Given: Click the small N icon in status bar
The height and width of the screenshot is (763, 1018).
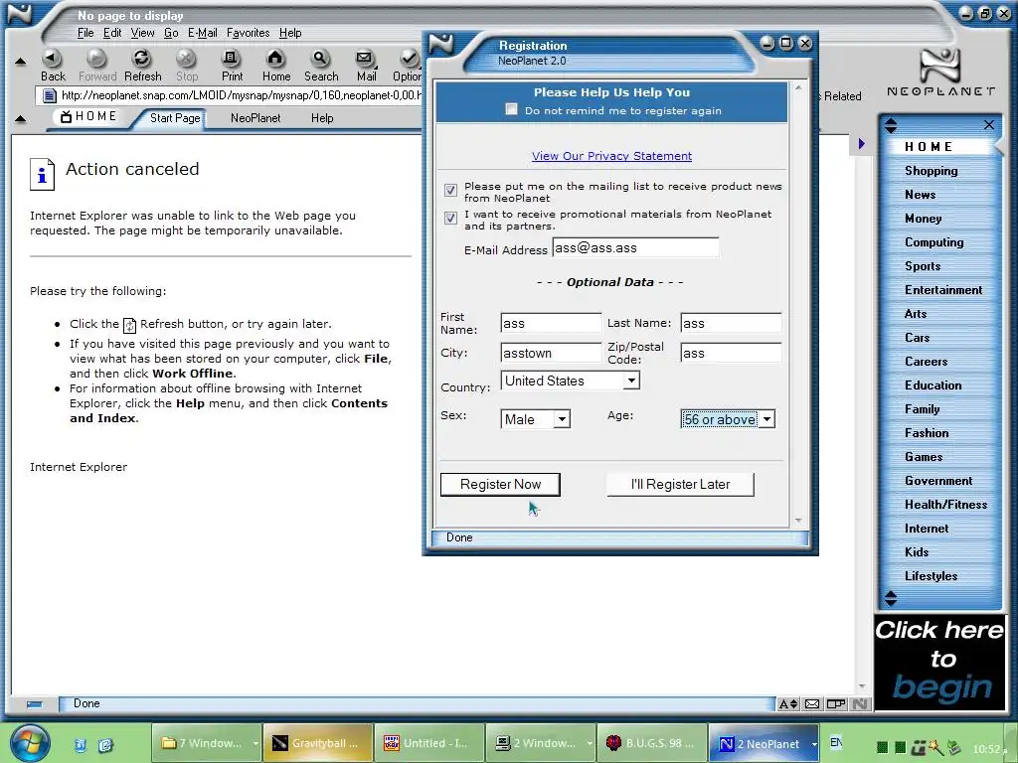Looking at the screenshot, I should (x=860, y=704).
